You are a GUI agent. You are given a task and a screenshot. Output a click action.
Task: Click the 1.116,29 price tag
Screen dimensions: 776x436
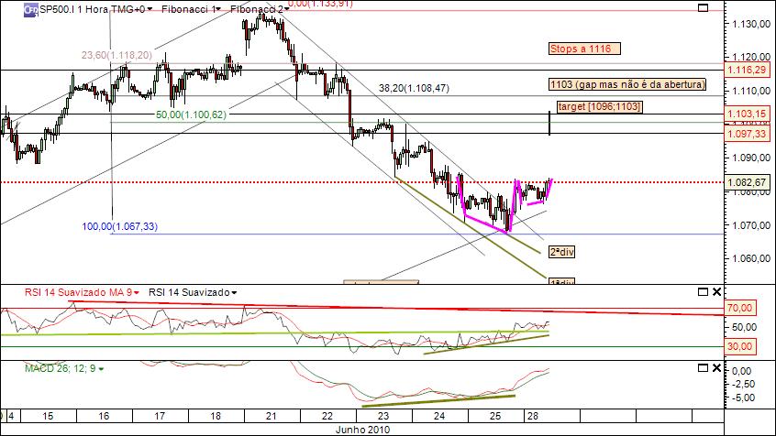pos(747,70)
